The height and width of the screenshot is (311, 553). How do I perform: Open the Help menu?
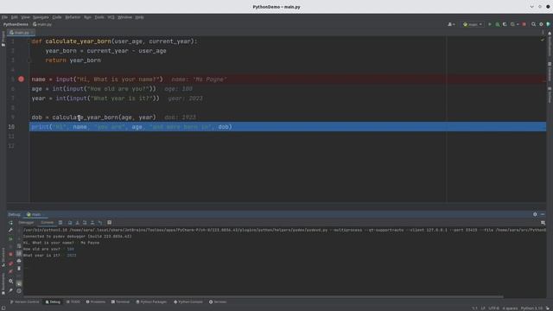[139, 17]
